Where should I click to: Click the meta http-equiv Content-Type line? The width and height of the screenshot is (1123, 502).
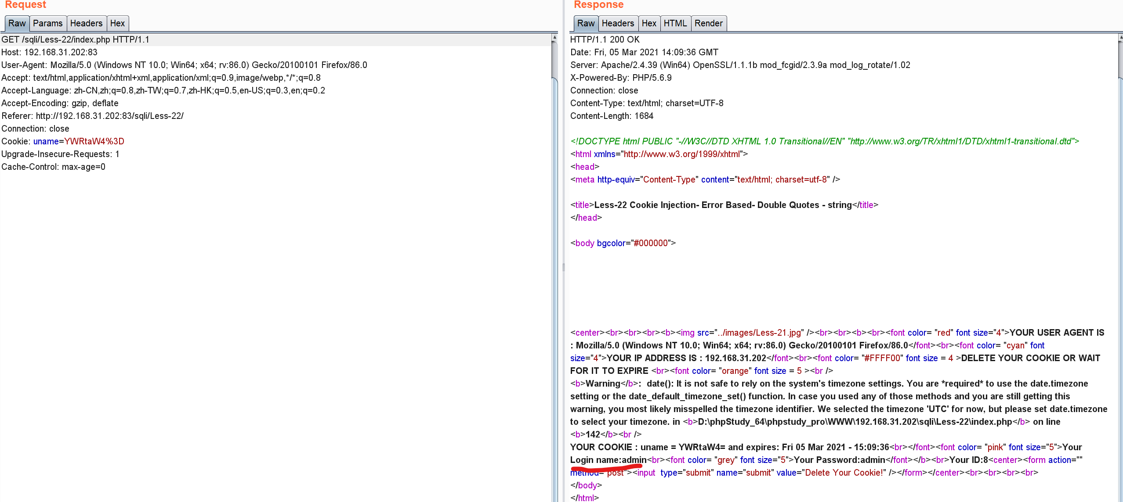(x=705, y=179)
